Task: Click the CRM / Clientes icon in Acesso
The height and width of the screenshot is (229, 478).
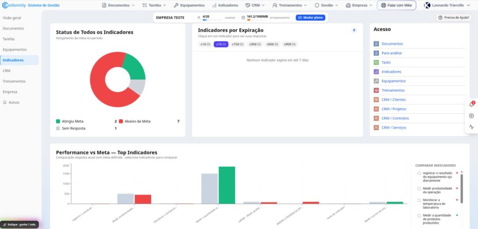Action: click(x=376, y=100)
